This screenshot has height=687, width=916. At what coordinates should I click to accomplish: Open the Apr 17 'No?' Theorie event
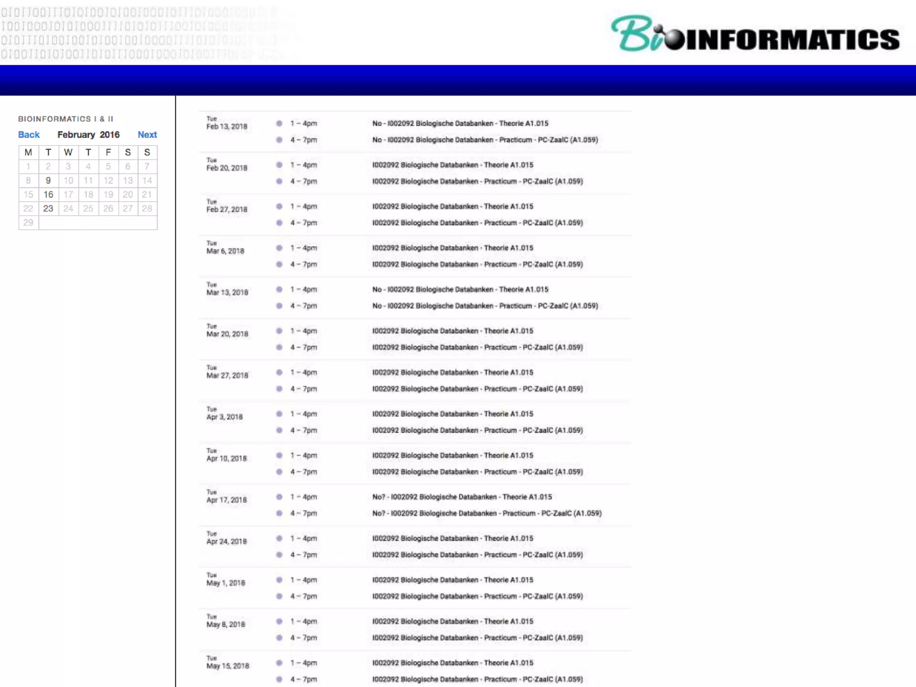[x=462, y=497]
